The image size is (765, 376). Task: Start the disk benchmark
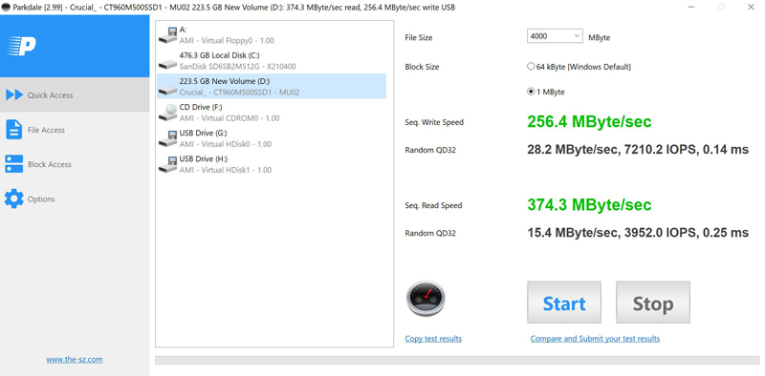[x=564, y=303]
